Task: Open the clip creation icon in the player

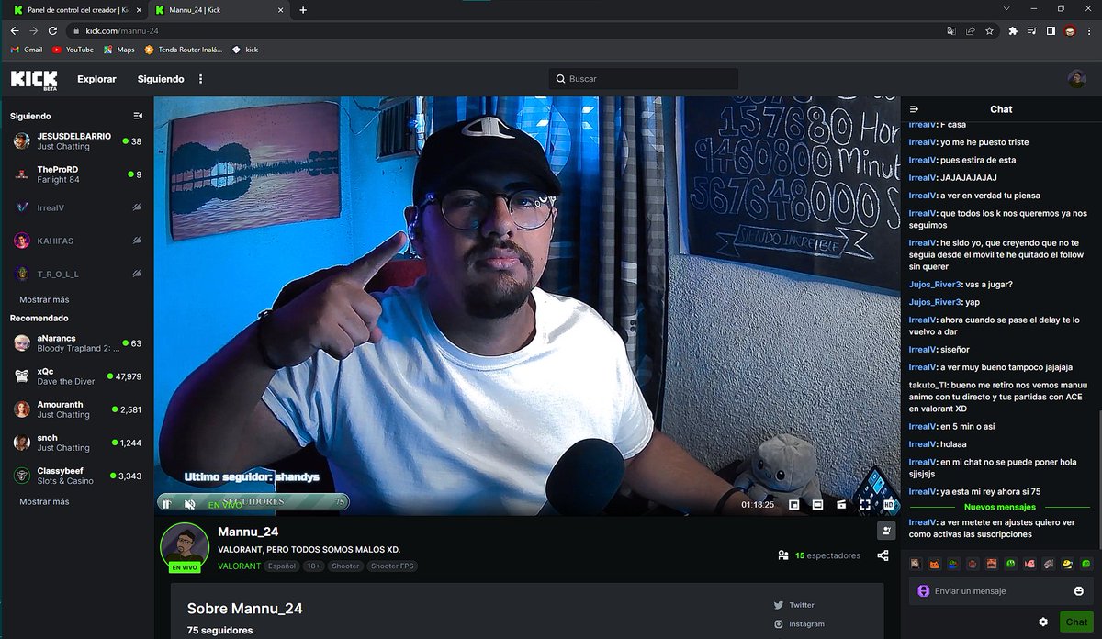Action: click(841, 504)
